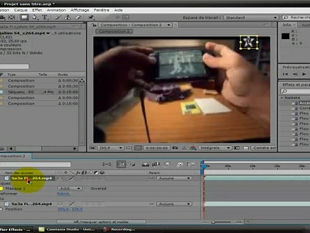Screen dimensions: 310x233
Task: Click the motion blur enable icon in timeline
Action: click(x=167, y=164)
